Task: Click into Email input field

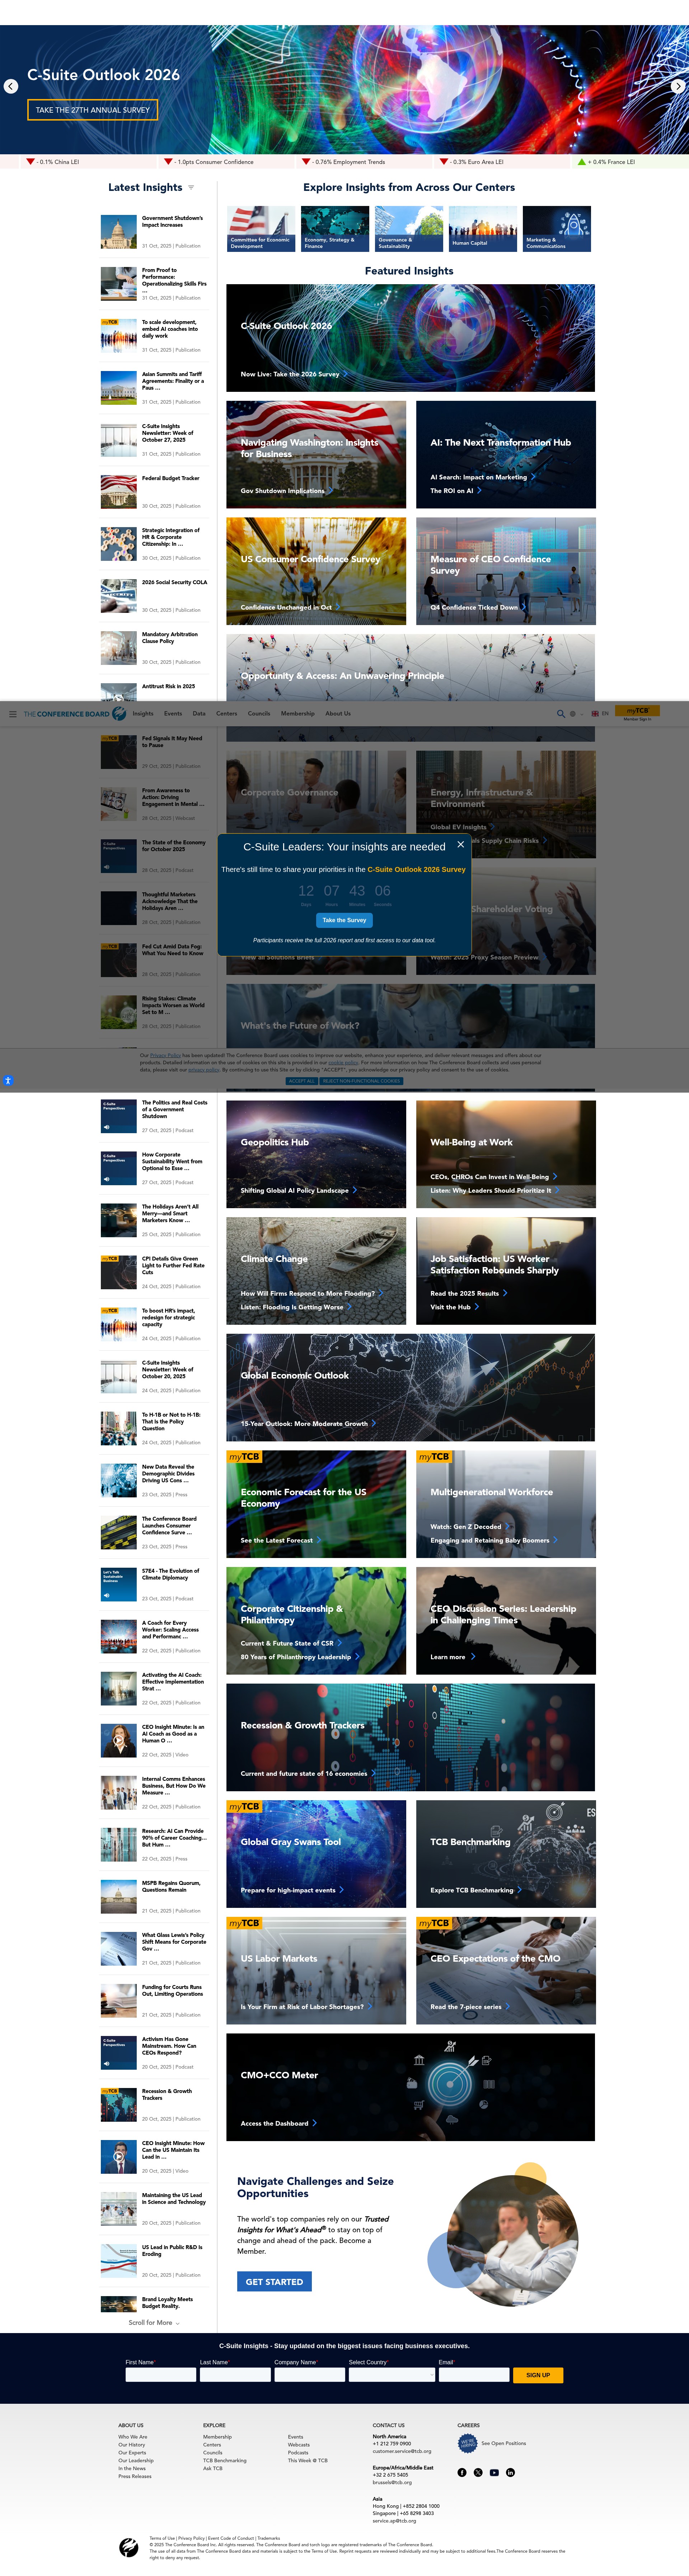Action: click(x=474, y=2375)
